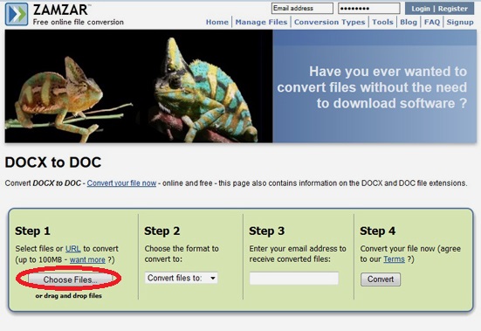481x331 pixels.
Task: Click the 'Step 4' heading
Action: [x=378, y=231]
